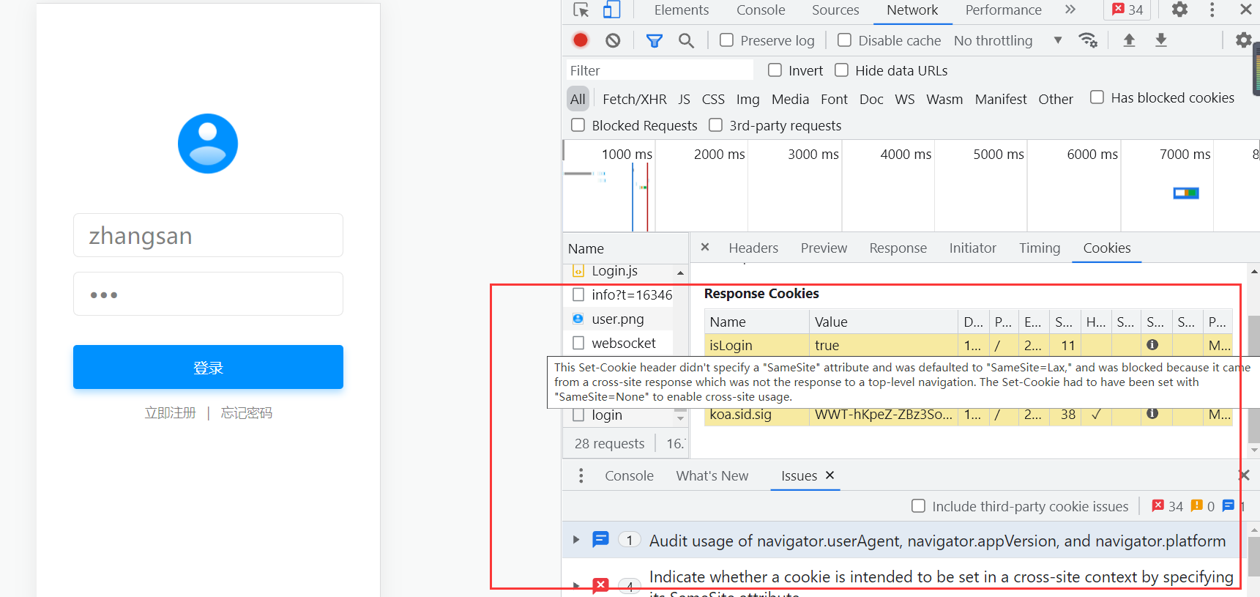Click the 0 breaking changes counter icon
Image resolution: width=1260 pixels, height=597 pixels.
pos(1197,505)
